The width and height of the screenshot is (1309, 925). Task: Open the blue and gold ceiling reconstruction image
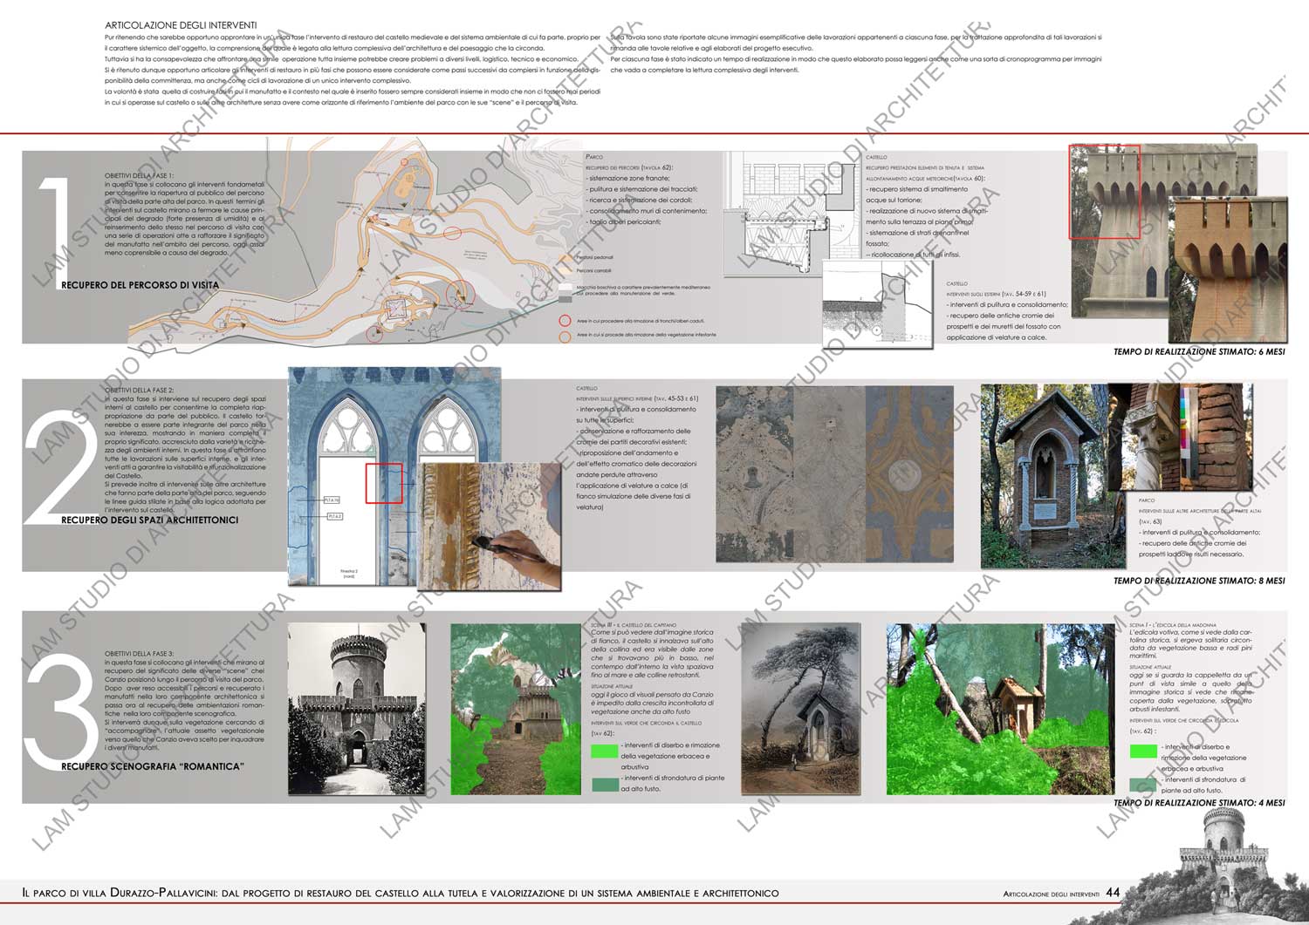click(909, 474)
